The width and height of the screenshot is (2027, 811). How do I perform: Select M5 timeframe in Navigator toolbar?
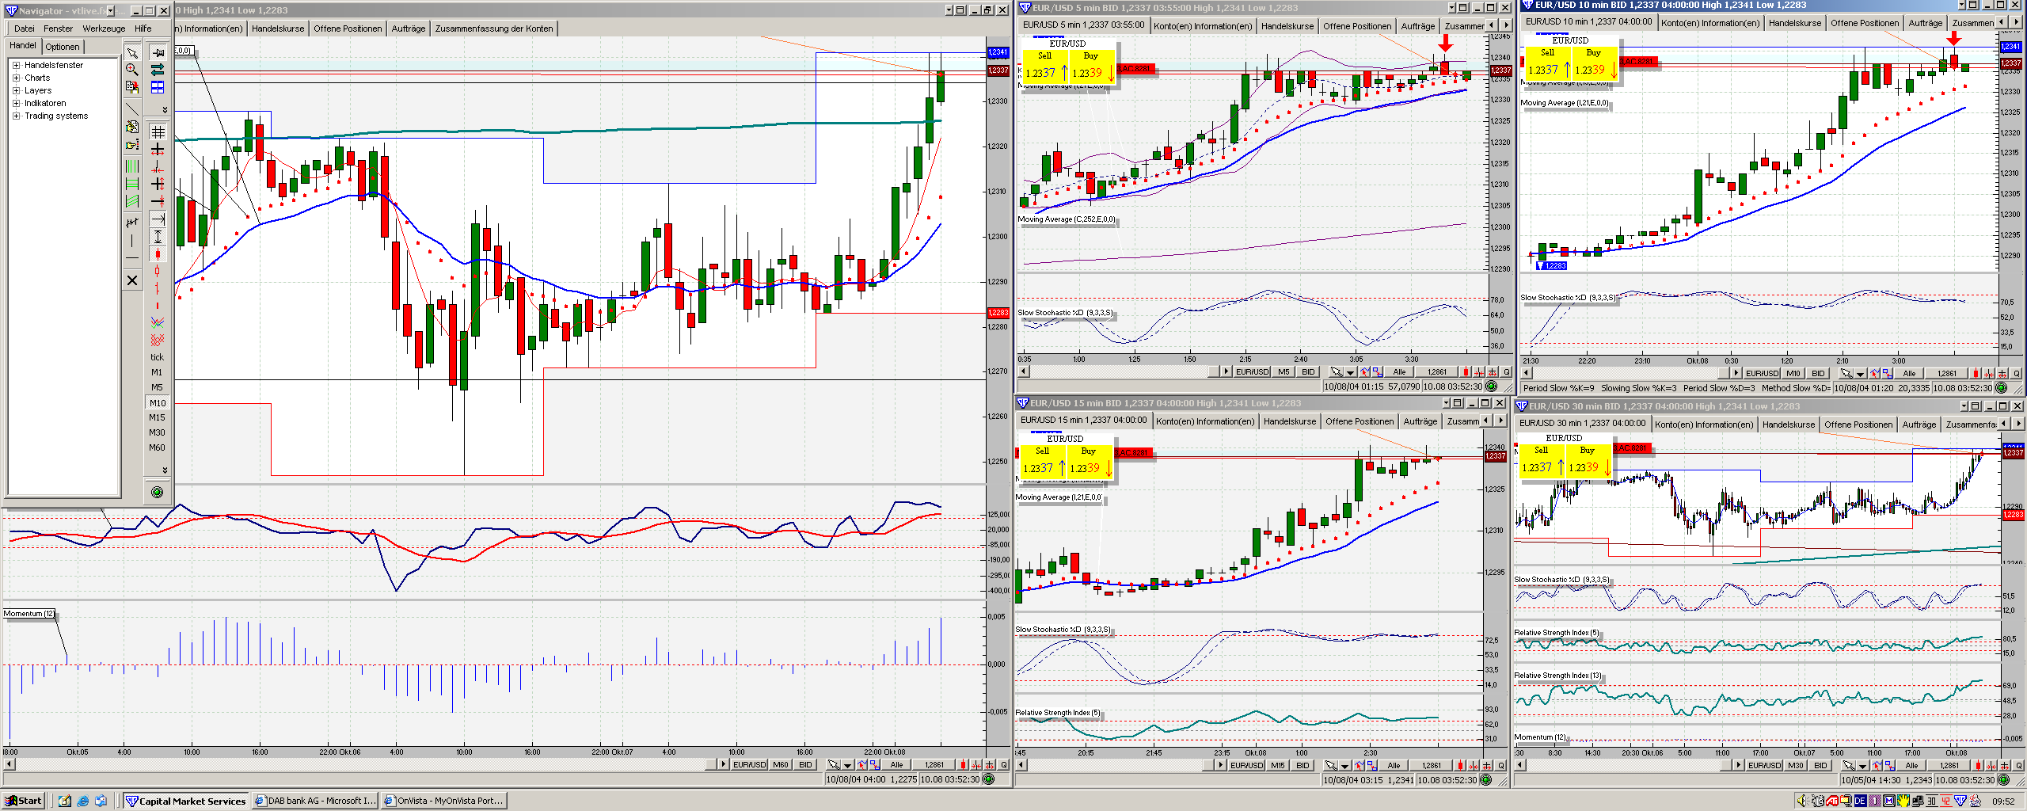click(157, 387)
